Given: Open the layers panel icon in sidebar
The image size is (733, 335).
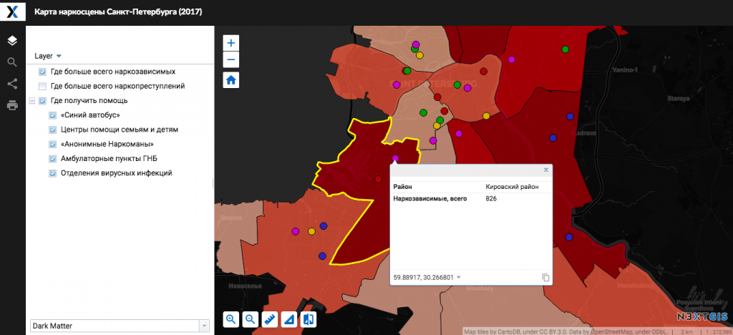Looking at the screenshot, I should (12, 40).
